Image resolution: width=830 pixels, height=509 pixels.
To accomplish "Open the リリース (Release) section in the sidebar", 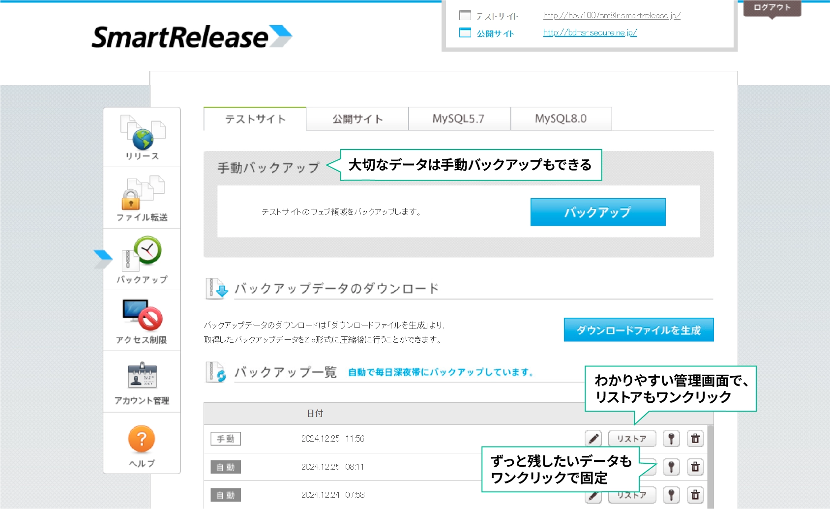I will [142, 137].
